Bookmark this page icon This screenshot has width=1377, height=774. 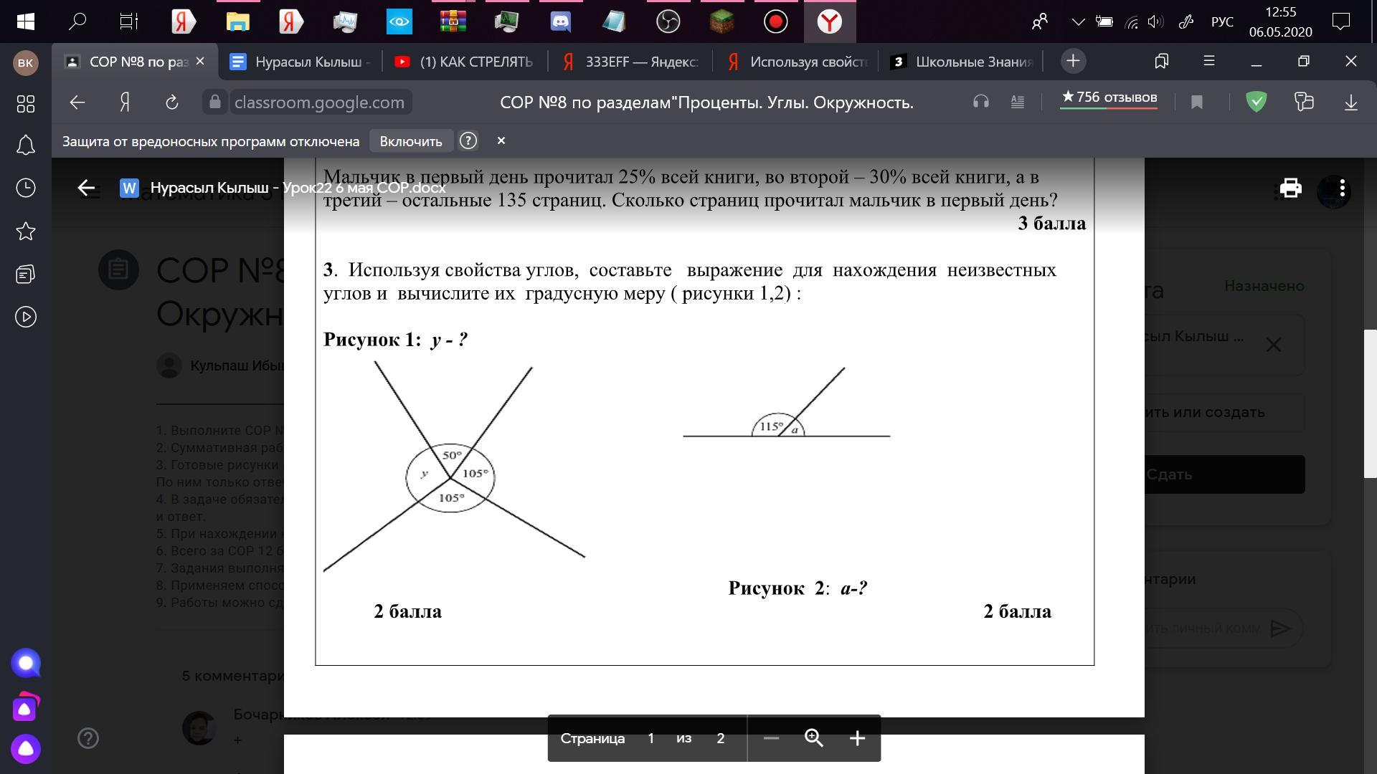coord(1196,102)
